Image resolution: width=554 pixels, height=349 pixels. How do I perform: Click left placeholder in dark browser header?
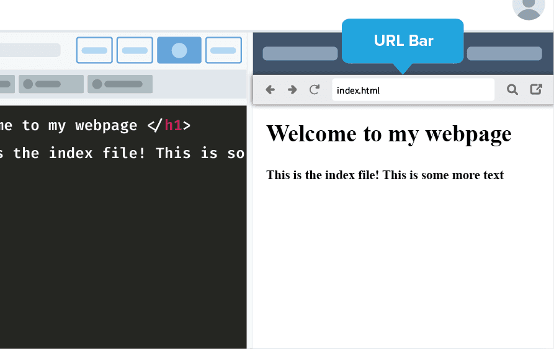pyautogui.click(x=300, y=54)
